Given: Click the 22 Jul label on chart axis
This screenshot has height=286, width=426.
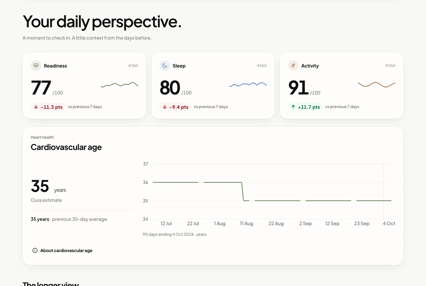Looking at the screenshot, I should click(193, 223).
